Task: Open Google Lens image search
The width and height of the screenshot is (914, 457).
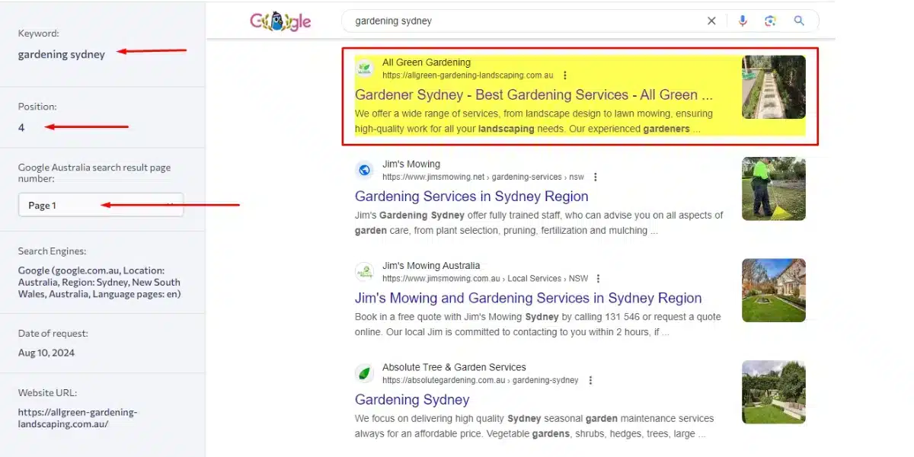Action: (770, 21)
